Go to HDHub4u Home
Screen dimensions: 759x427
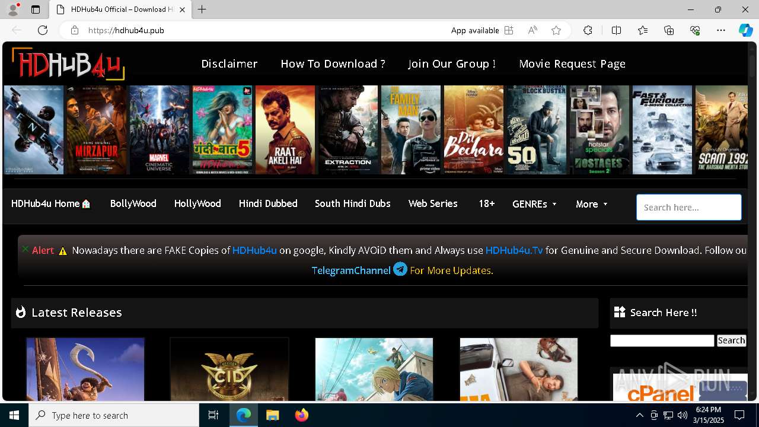click(51, 203)
